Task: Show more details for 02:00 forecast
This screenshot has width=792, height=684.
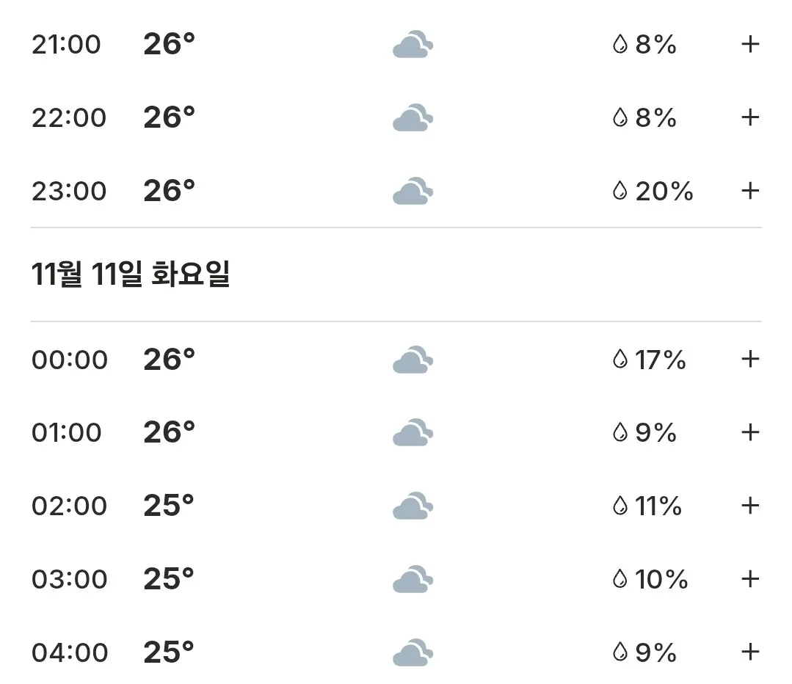Action: click(750, 506)
